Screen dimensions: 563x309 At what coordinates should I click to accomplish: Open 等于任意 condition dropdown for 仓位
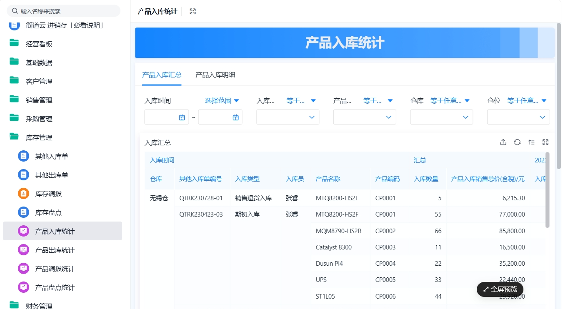pyautogui.click(x=527, y=100)
